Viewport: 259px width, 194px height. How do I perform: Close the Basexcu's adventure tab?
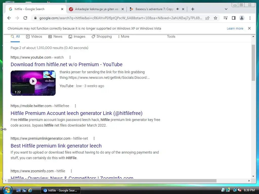click(183, 9)
